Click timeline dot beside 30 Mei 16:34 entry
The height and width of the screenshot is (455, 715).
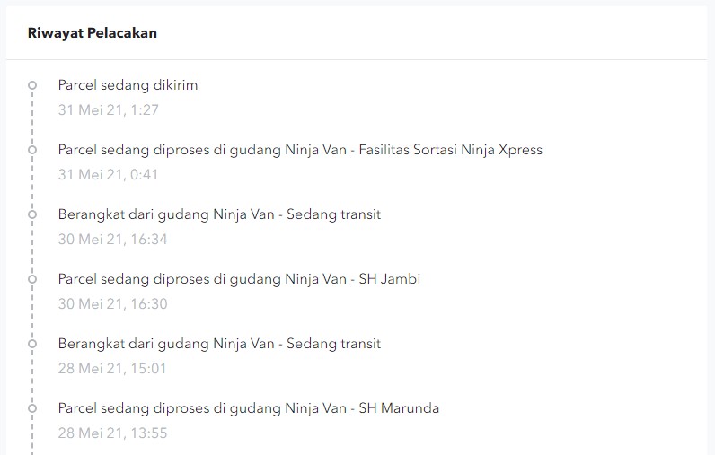coord(32,214)
